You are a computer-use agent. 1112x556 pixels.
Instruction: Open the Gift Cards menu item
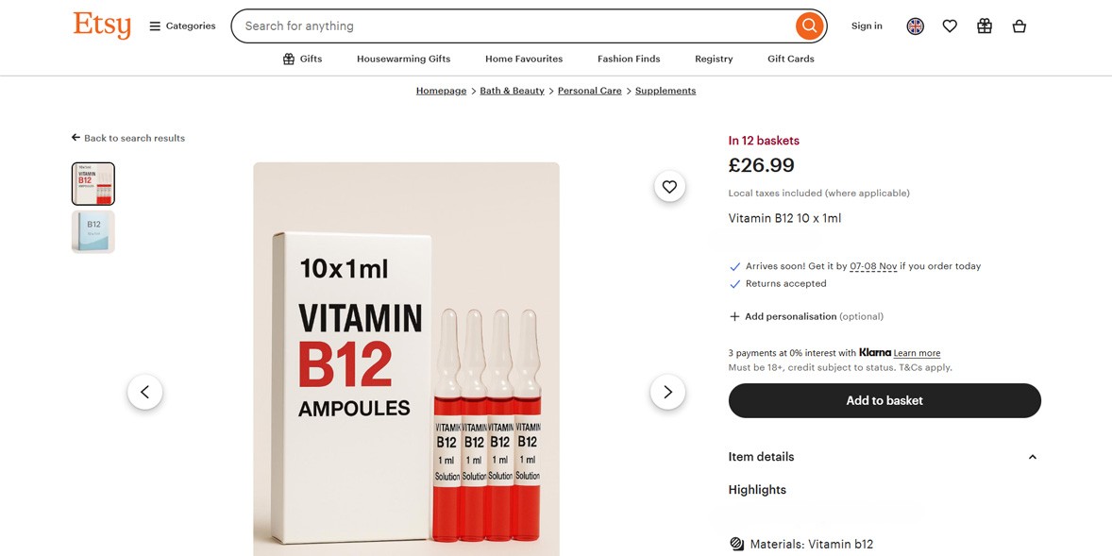(791, 59)
